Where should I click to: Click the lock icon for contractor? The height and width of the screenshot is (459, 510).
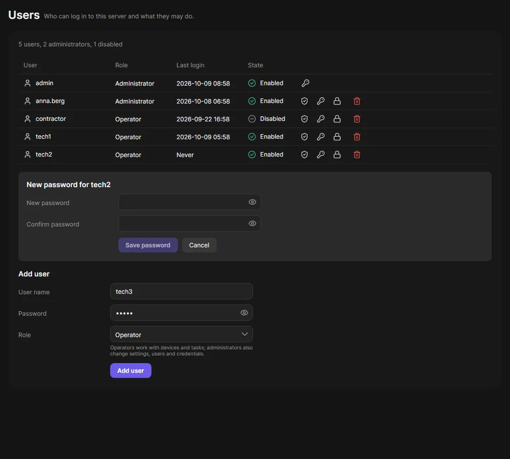pyautogui.click(x=337, y=119)
